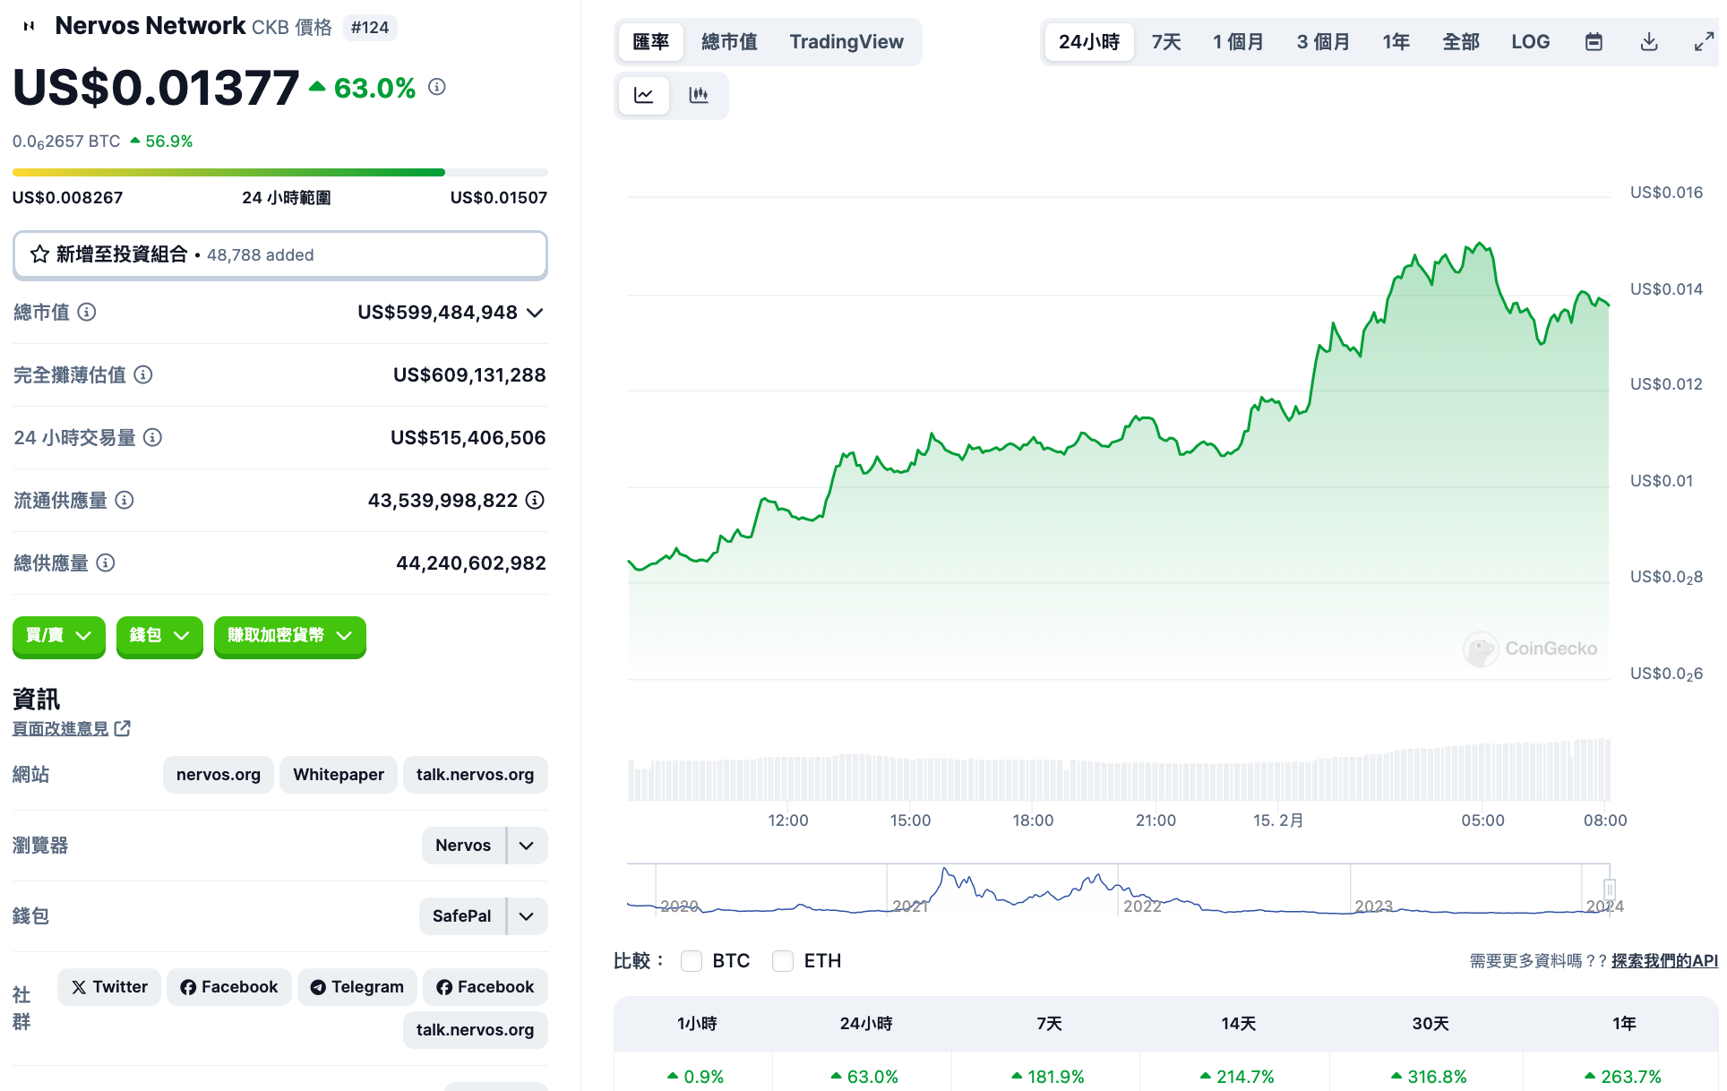The width and height of the screenshot is (1727, 1091).
Task: Enable the ETH comparison checkbox
Action: coord(783,961)
